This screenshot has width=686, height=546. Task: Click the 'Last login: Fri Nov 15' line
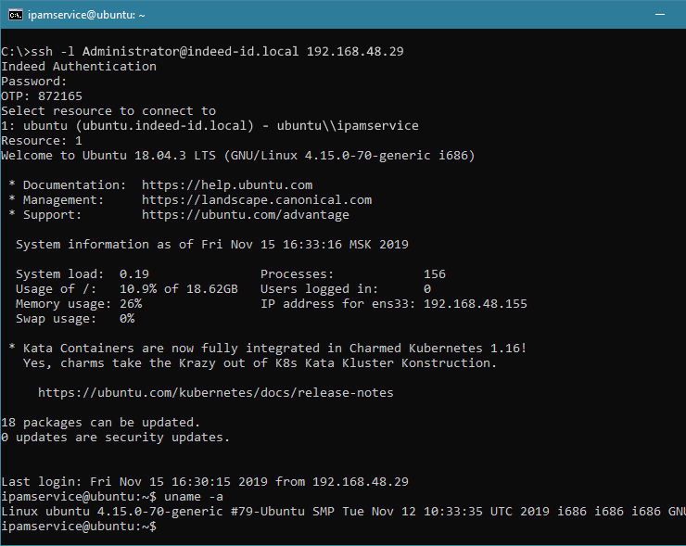tap(205, 482)
